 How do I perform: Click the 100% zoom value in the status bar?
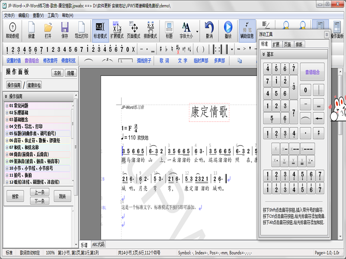[50, 253]
